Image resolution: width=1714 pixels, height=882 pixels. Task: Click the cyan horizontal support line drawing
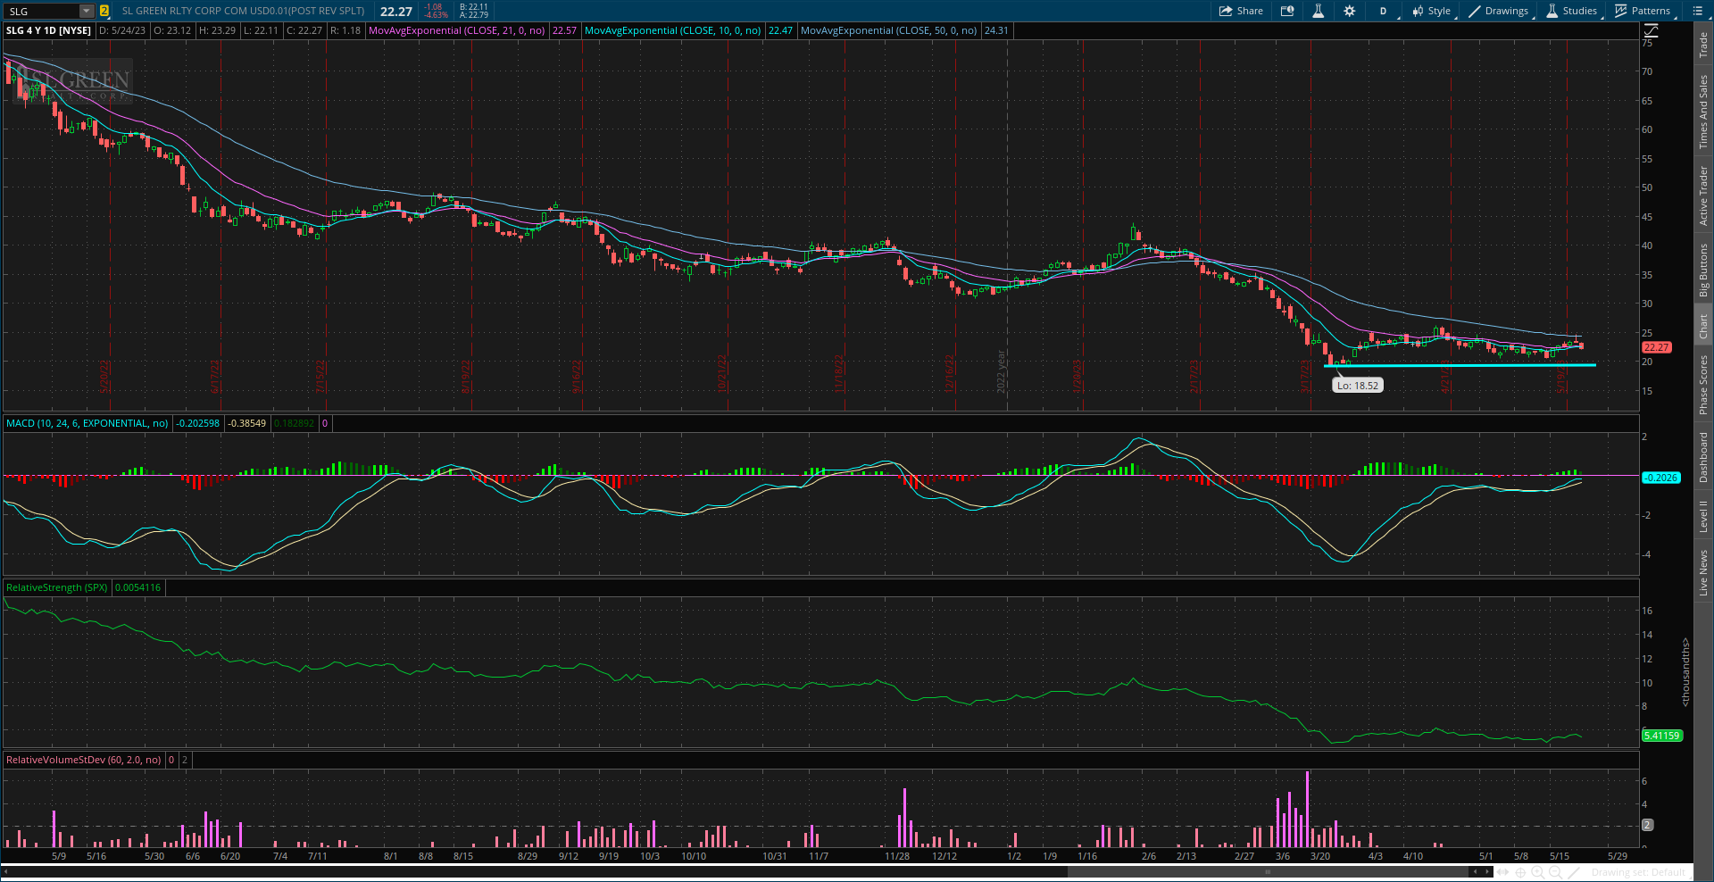1460,365
